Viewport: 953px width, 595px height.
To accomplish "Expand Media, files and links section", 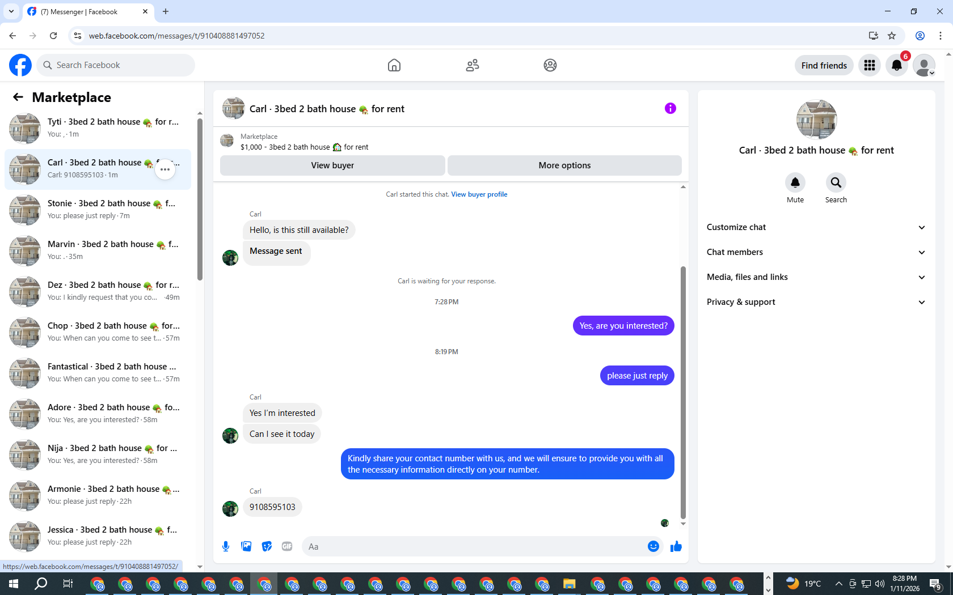I will [816, 277].
